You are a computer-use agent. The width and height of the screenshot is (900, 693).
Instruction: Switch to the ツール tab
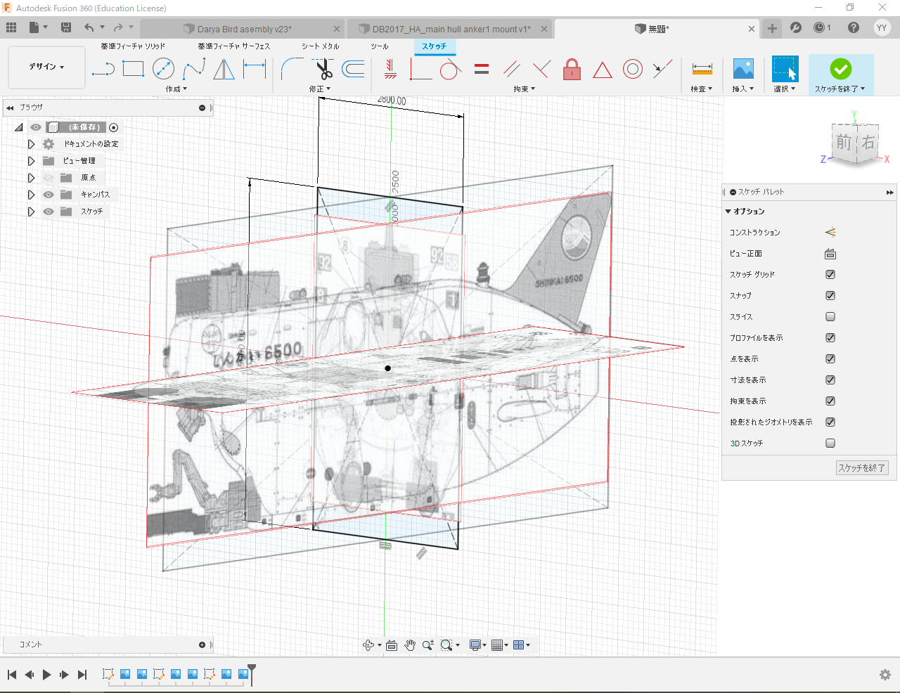point(380,46)
